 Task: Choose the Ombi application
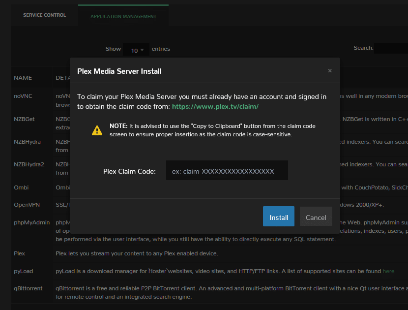pos(21,187)
